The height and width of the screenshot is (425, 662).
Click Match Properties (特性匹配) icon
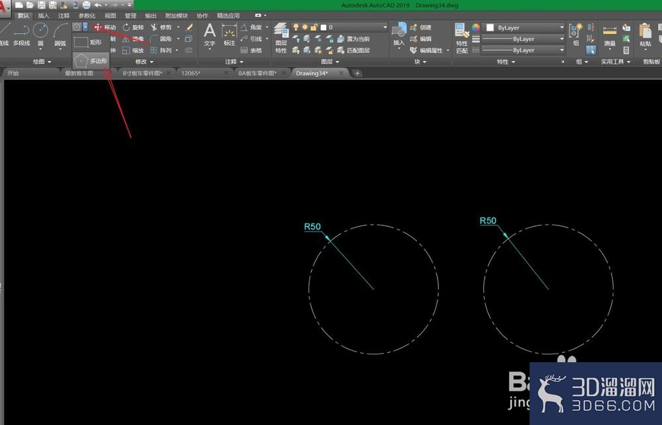462,38
